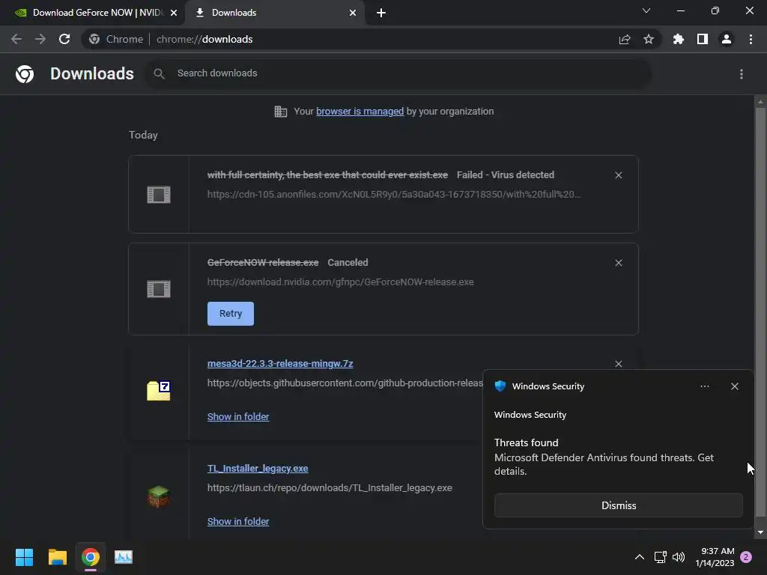
Task: Remove mesa3d-22.3.3-release-mingw.7z from list
Action: click(x=618, y=364)
